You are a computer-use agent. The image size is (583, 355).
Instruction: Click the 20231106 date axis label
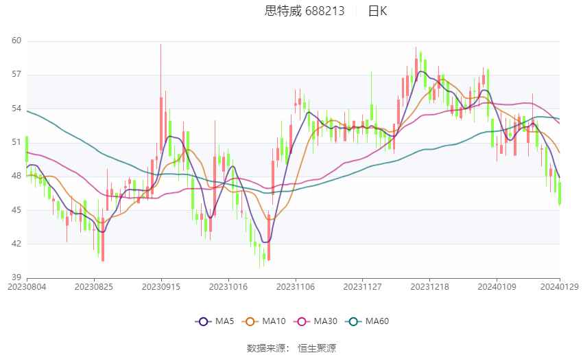pyautogui.click(x=296, y=287)
